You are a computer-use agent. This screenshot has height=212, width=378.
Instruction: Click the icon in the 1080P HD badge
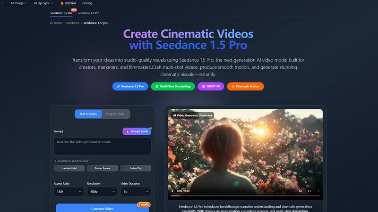[204, 86]
